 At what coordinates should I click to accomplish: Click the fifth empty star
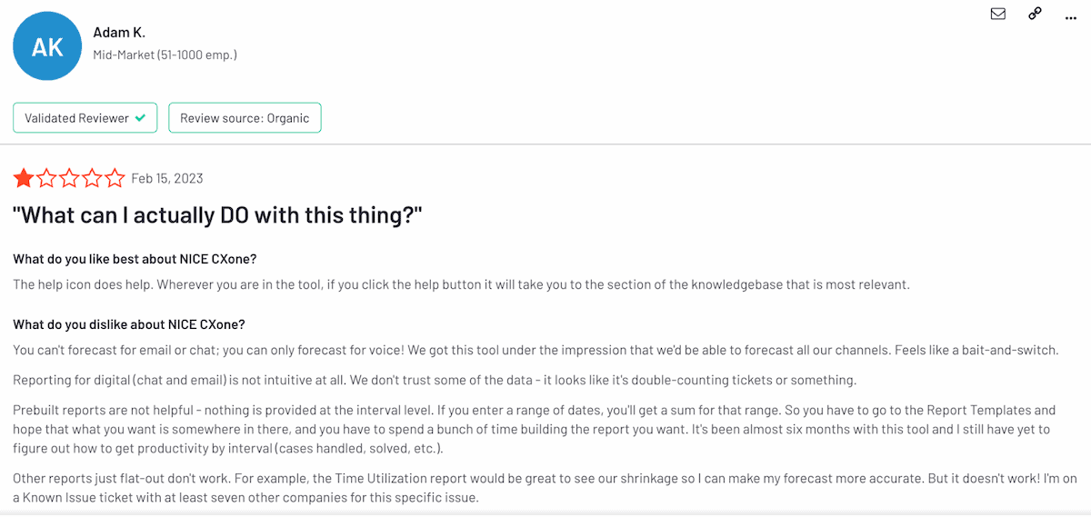(x=115, y=178)
